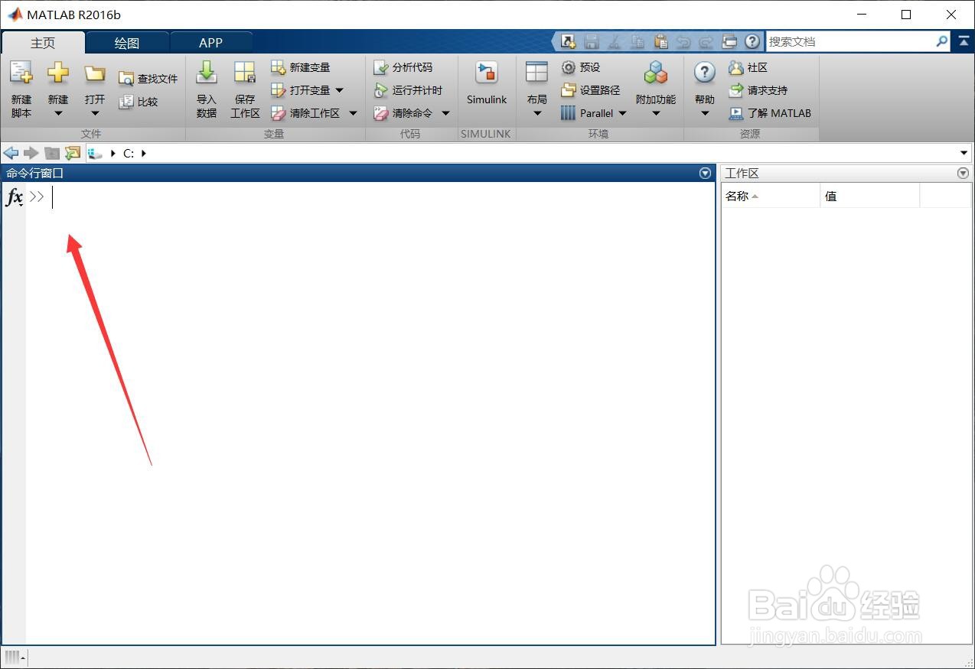The image size is (975, 669).
Task: Browse for folder with green-arrow folder icon
Action: tap(73, 153)
